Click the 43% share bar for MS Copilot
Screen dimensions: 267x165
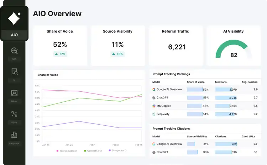click(x=194, y=106)
